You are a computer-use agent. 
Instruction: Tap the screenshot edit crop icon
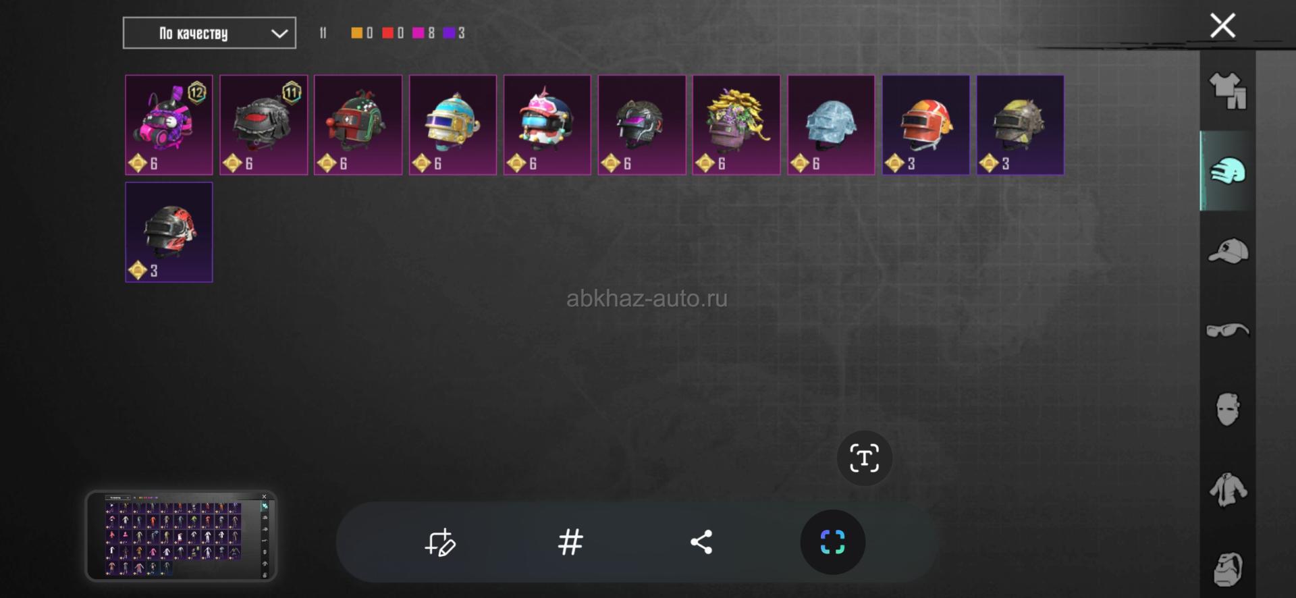coord(440,542)
